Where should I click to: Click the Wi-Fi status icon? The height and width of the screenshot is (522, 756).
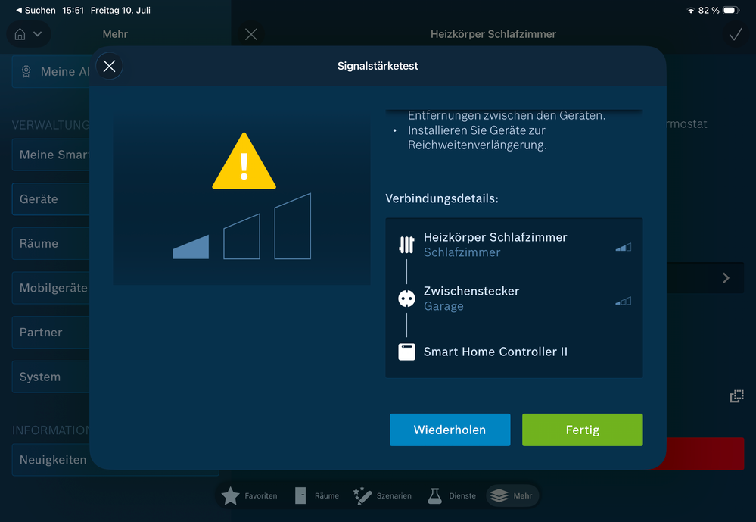(x=691, y=10)
